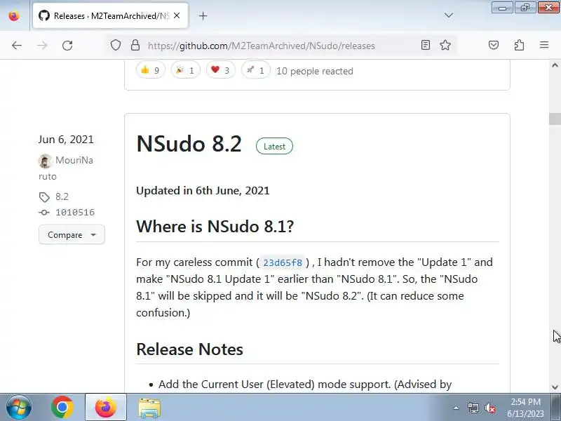The image size is (561, 421).
Task: Select the Releases M2TeamArchived tab
Action: coord(110,15)
